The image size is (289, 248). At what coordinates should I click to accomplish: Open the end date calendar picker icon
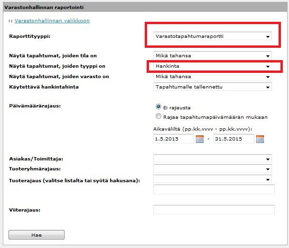(x=260, y=139)
